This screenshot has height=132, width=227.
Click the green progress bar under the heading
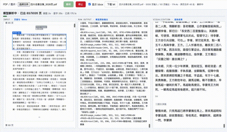coord(5,16)
